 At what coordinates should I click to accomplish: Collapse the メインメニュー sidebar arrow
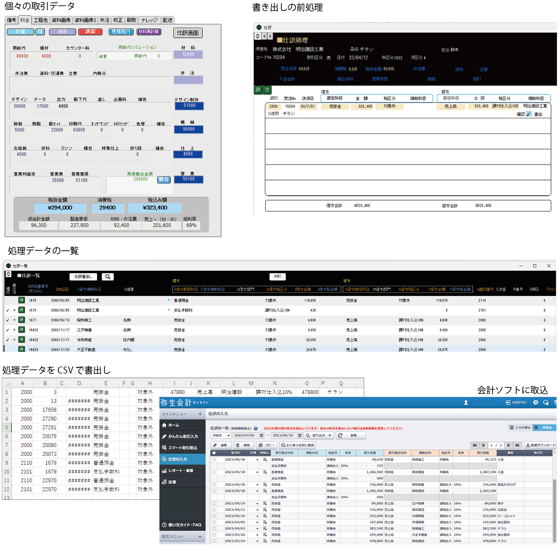(x=200, y=414)
